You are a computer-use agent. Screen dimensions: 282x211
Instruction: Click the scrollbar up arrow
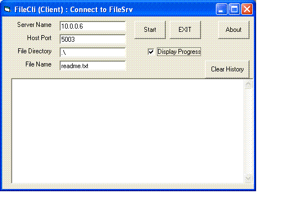pos(248,84)
